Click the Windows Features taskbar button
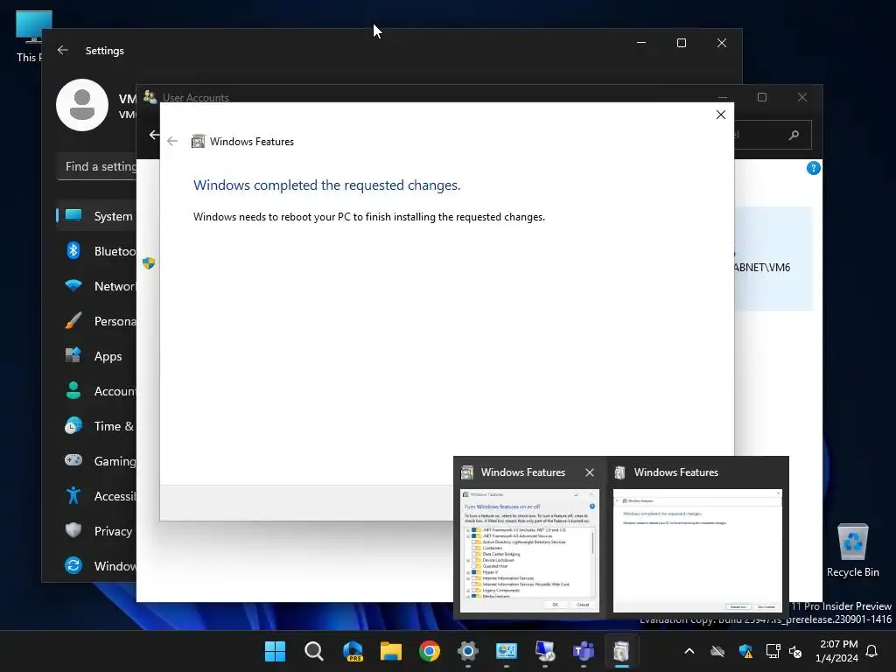The width and height of the screenshot is (896, 672). click(622, 651)
